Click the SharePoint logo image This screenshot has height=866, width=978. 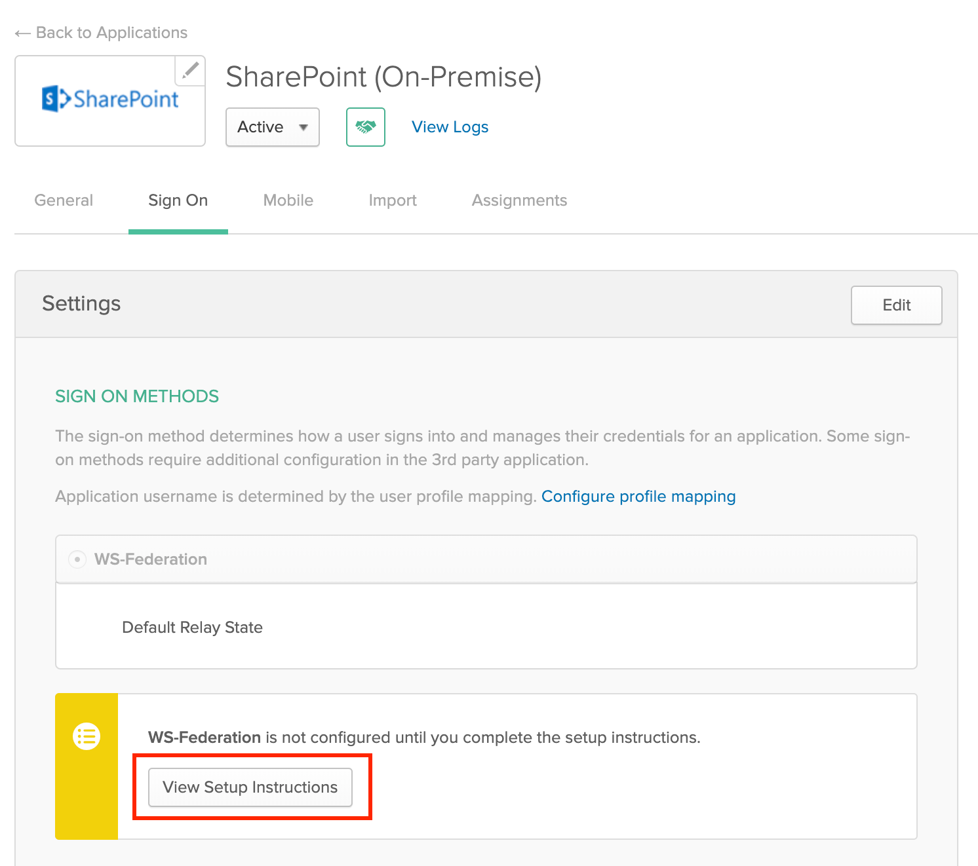110,100
